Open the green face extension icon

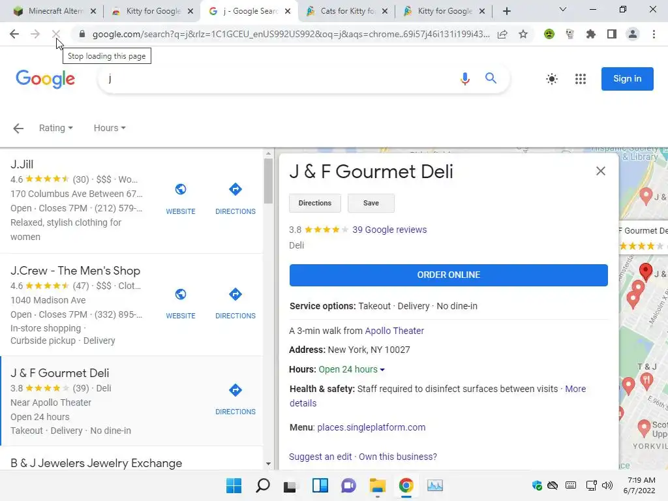click(549, 34)
